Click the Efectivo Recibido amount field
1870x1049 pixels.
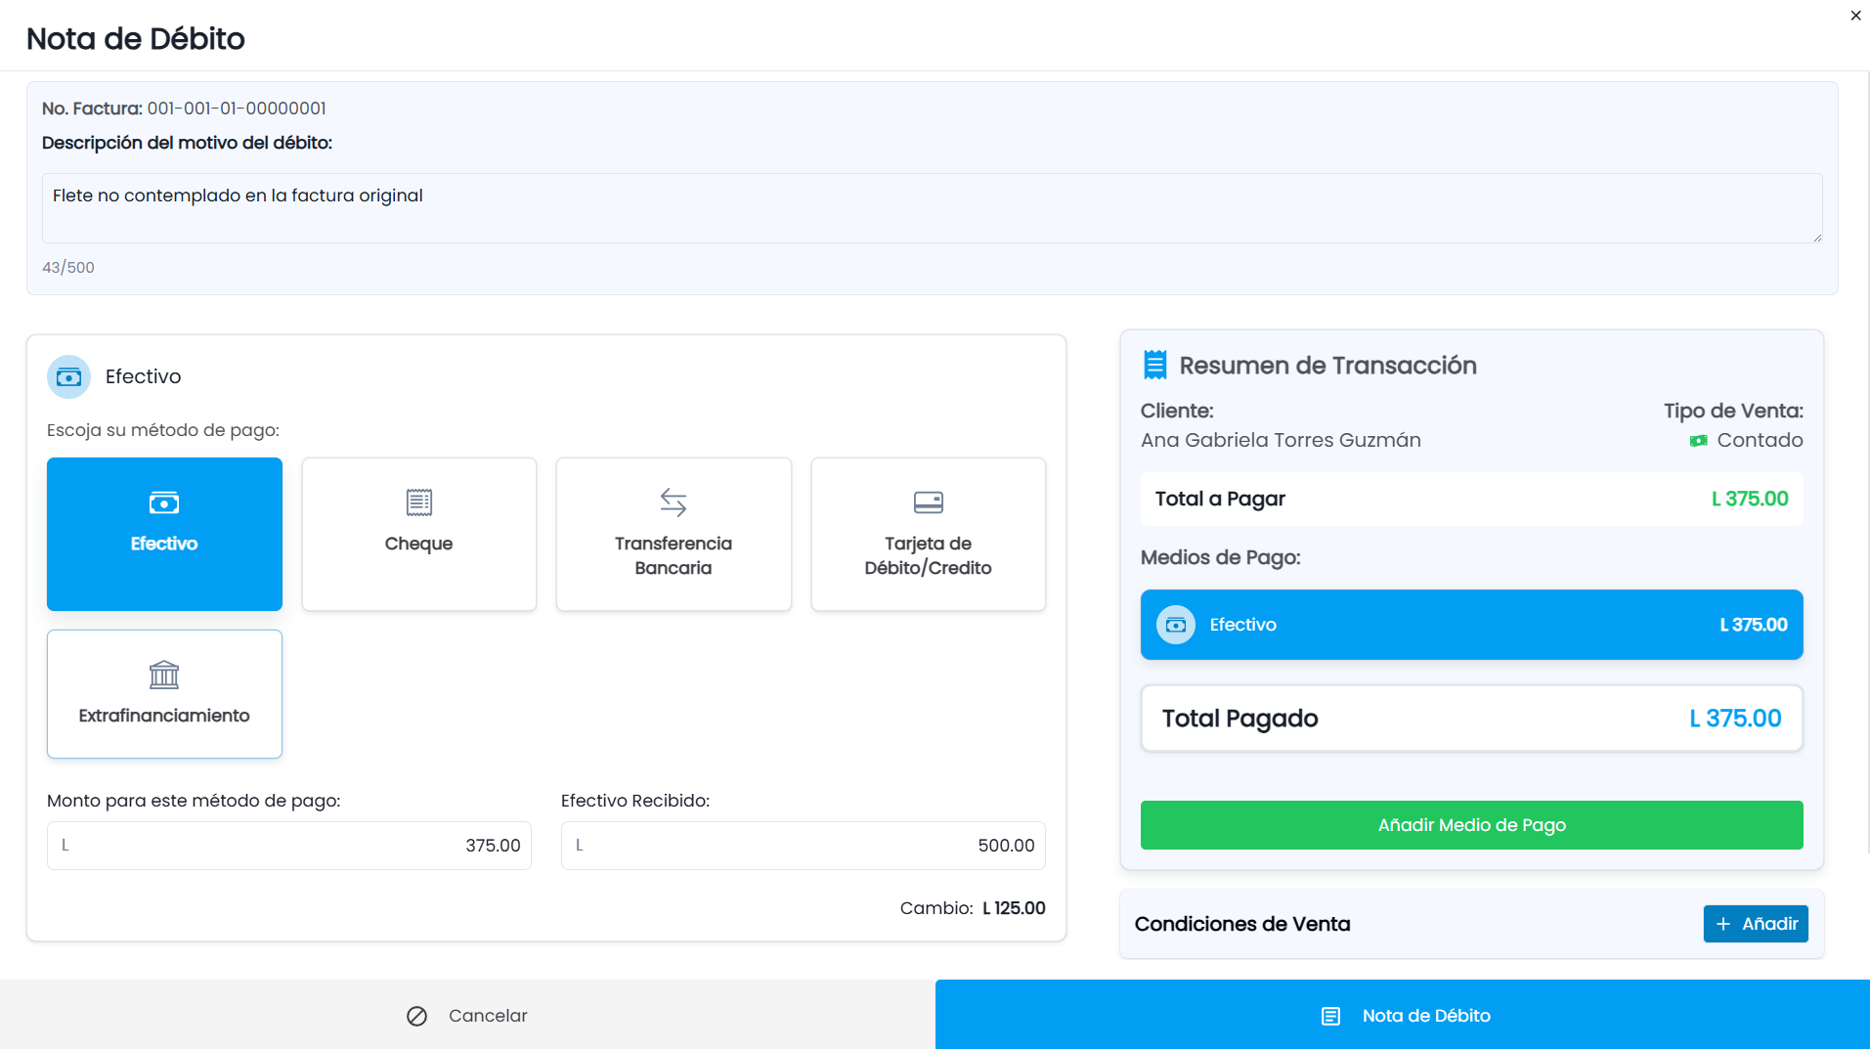pos(804,846)
